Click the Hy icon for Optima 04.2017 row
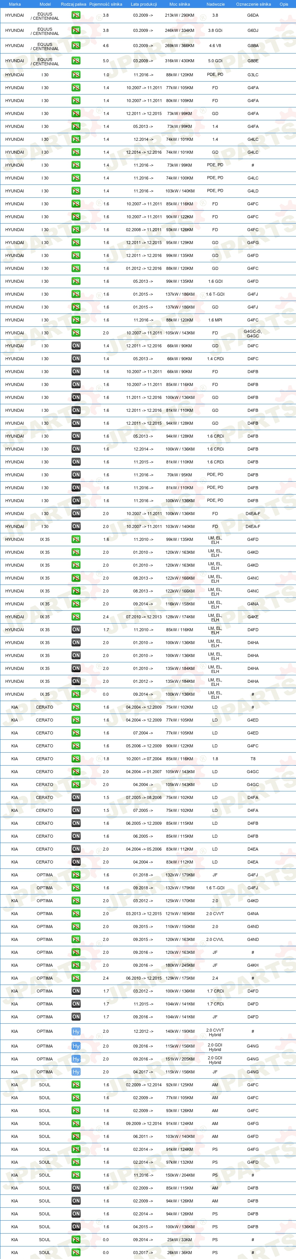This screenshot has height=1259, width=296. point(76,1072)
